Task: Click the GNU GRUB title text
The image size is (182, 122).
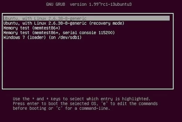Action: tap(55, 4)
